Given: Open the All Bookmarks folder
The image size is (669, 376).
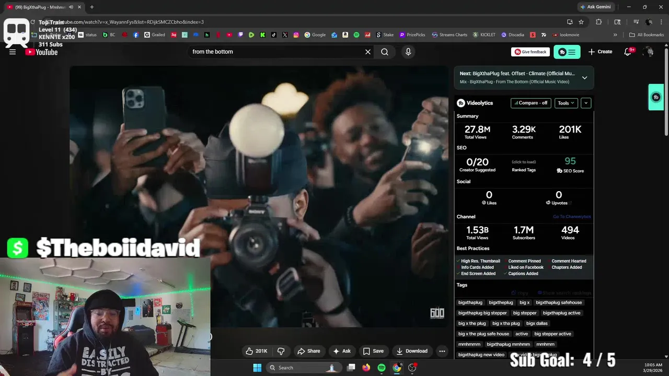Looking at the screenshot, I should click(647, 35).
